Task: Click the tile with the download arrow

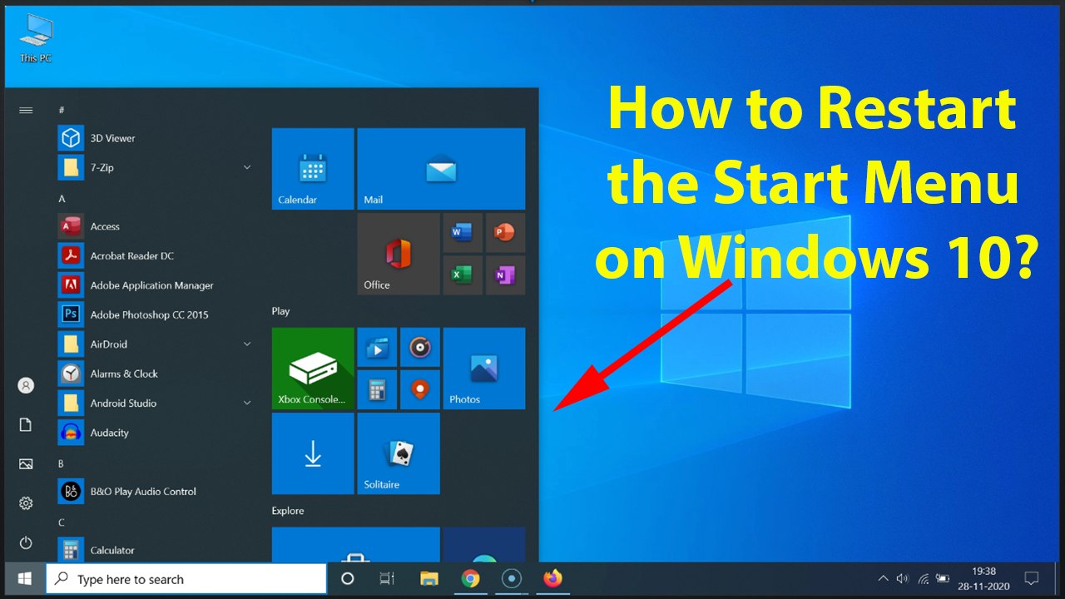Action: [x=313, y=453]
